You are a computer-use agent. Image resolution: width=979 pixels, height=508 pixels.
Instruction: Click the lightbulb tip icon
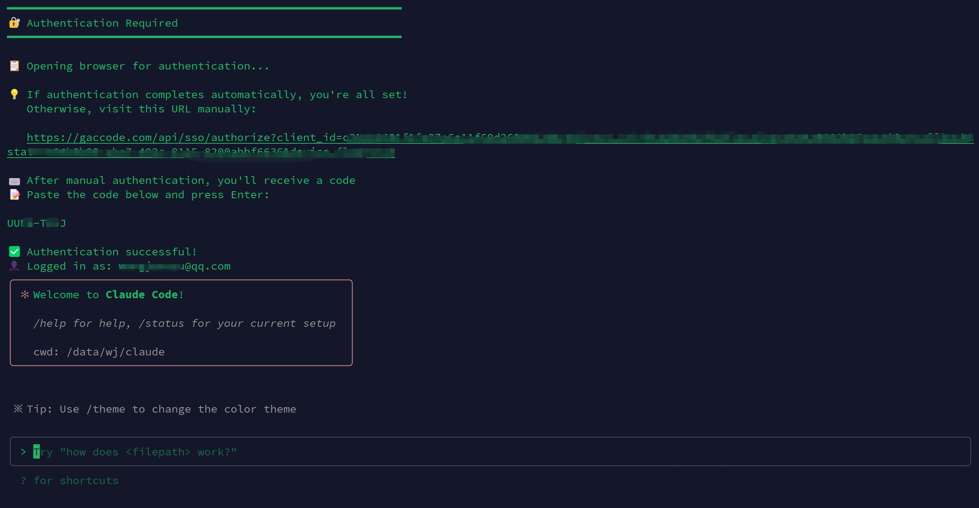pyautogui.click(x=14, y=94)
